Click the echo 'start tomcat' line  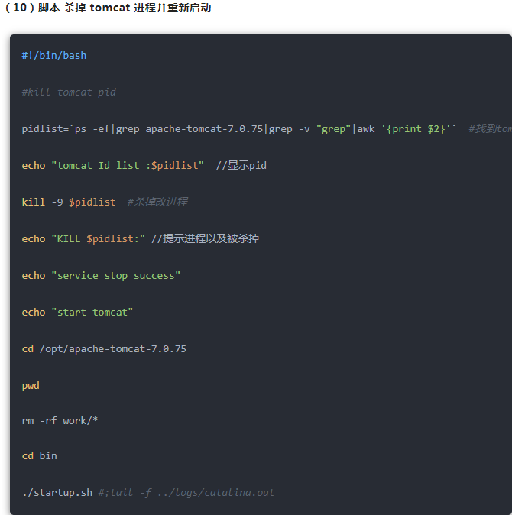click(77, 312)
